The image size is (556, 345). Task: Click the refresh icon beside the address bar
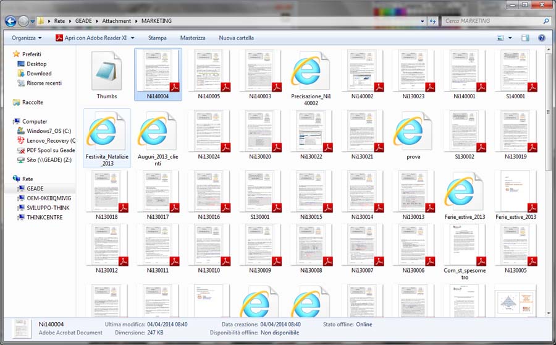click(x=434, y=21)
